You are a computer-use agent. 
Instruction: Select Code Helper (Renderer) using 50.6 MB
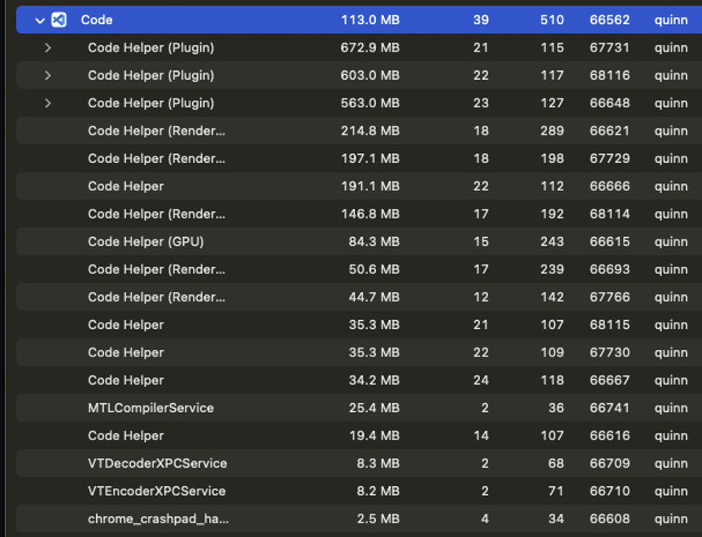(x=157, y=269)
